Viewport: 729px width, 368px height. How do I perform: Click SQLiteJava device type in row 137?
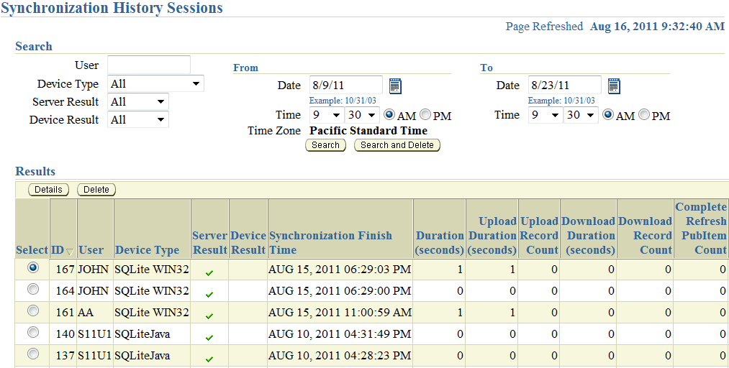(142, 356)
